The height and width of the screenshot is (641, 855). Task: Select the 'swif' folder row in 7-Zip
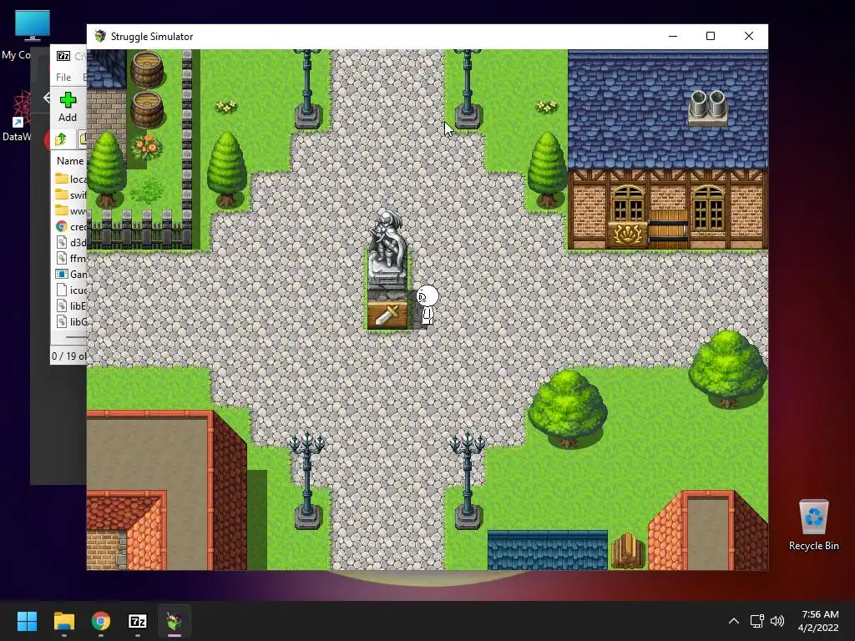pyautogui.click(x=70, y=194)
